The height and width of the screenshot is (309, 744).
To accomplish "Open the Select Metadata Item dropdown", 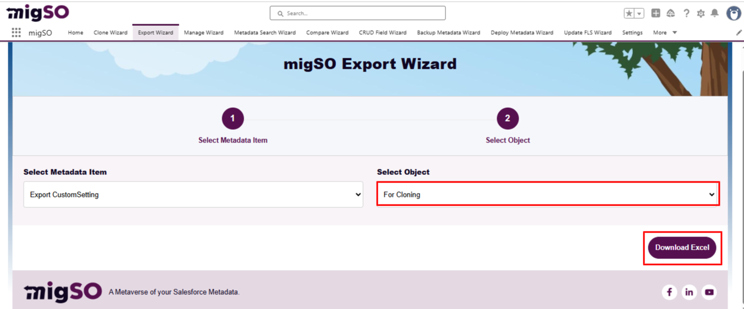I will pyautogui.click(x=193, y=195).
